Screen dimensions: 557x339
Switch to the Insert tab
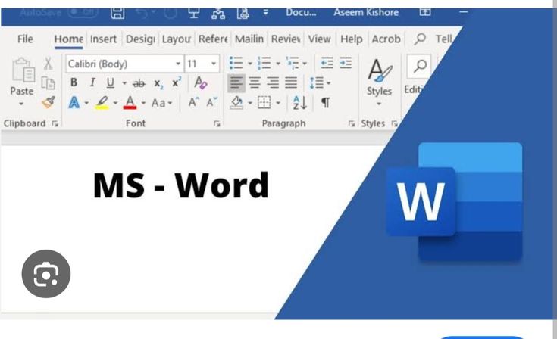click(103, 39)
